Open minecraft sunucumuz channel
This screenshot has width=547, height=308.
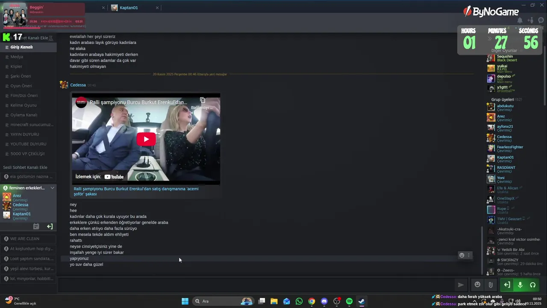[x=28, y=124]
